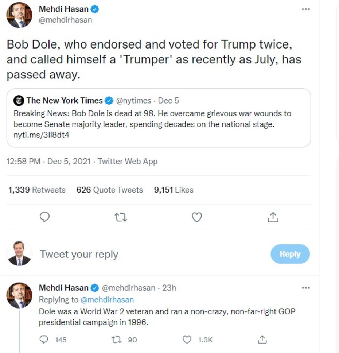Like the reply with 1.3K likes
The height and width of the screenshot is (353, 339).
point(187,340)
